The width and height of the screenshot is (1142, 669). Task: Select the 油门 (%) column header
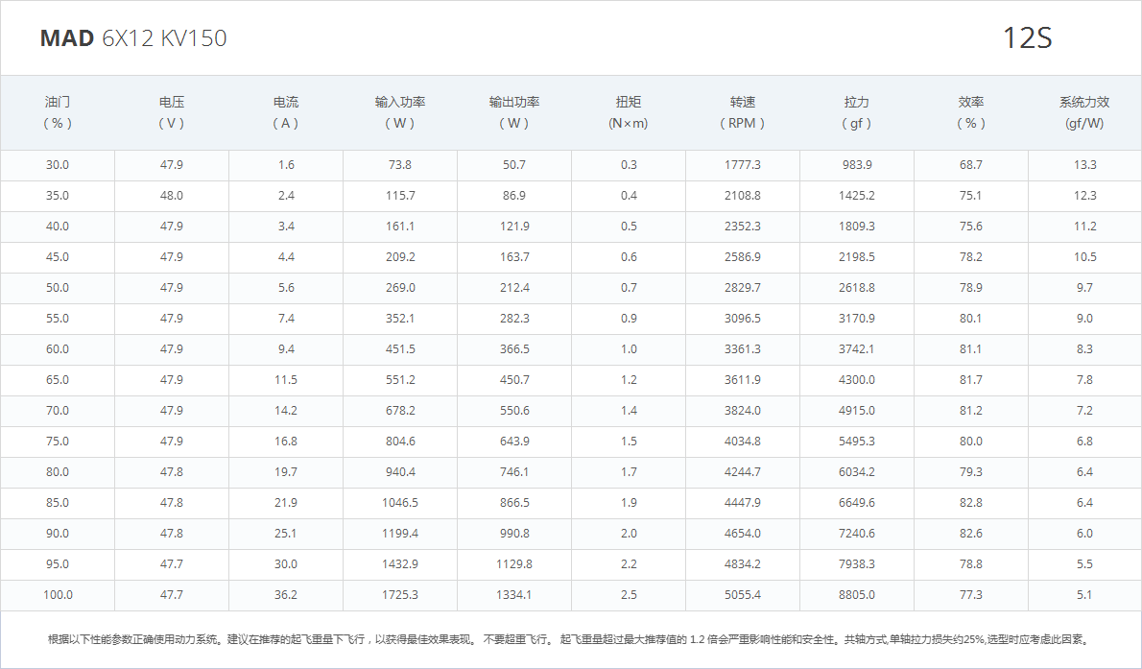58,112
